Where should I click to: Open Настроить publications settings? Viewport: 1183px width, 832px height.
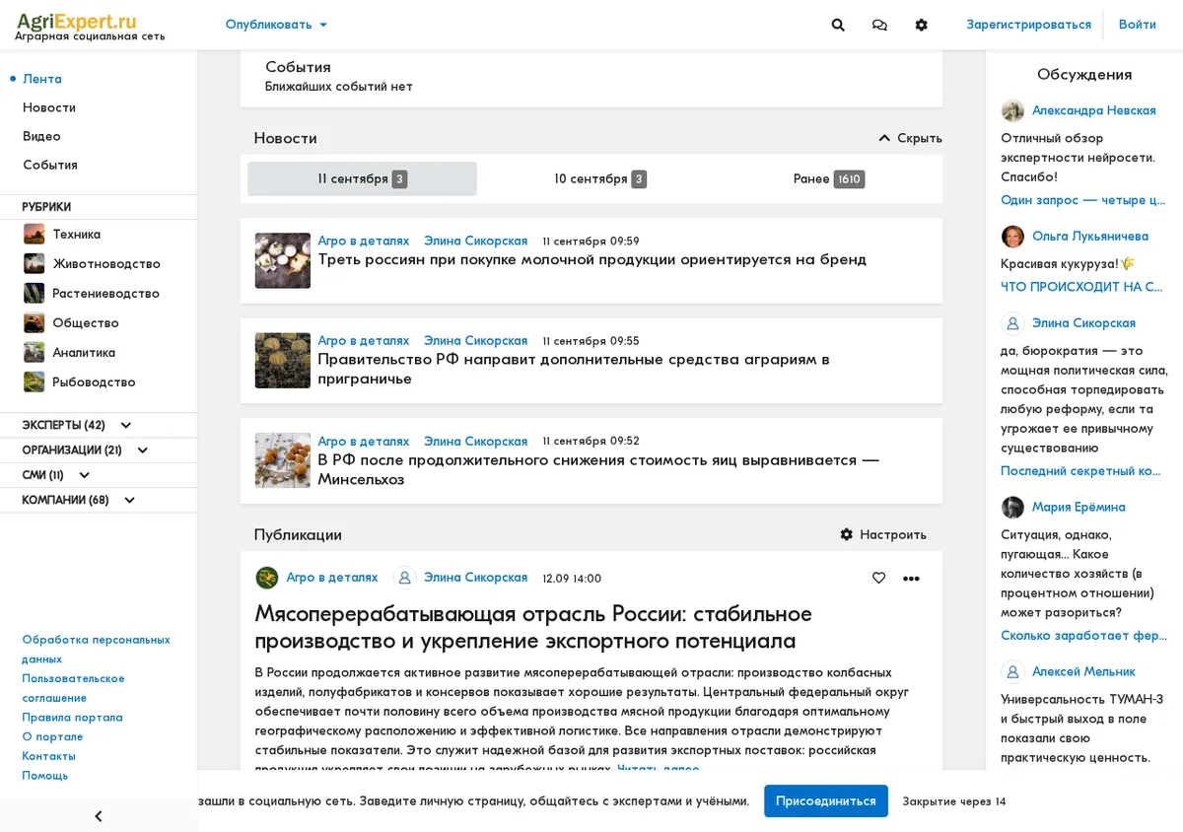883,534
